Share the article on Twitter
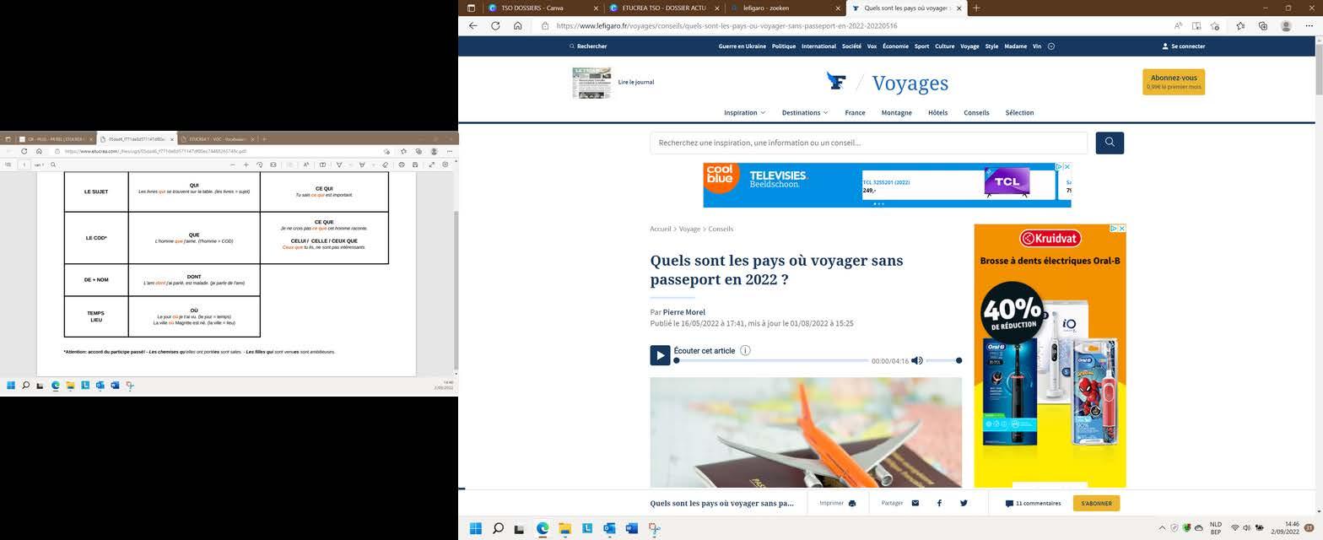 pyautogui.click(x=964, y=503)
